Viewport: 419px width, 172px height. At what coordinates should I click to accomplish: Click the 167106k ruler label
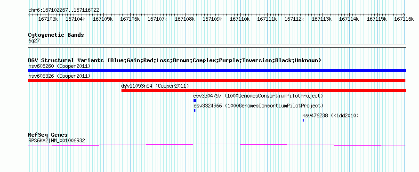[130, 19]
